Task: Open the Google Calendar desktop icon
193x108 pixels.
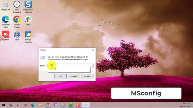Action: [28, 37]
